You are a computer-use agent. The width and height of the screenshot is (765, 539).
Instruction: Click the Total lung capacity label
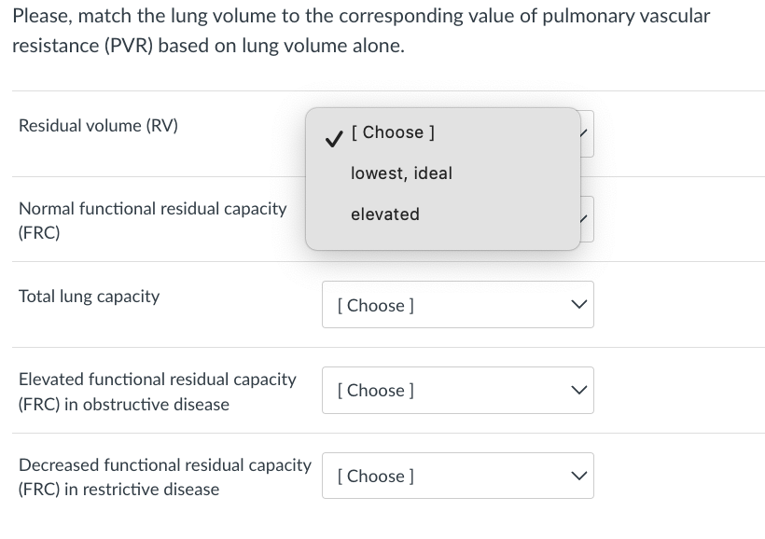(87, 296)
